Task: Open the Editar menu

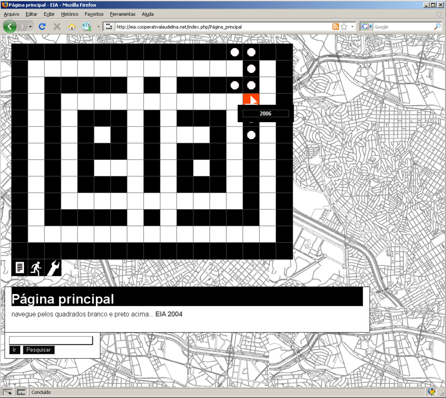Action: pyautogui.click(x=31, y=14)
